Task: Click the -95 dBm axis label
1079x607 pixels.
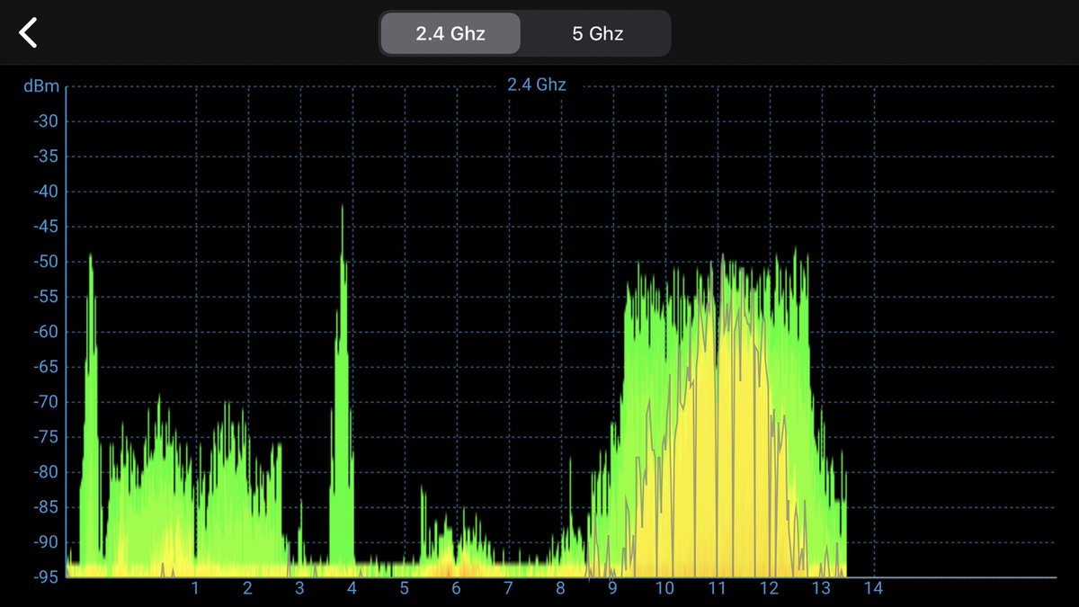Action: [x=45, y=576]
